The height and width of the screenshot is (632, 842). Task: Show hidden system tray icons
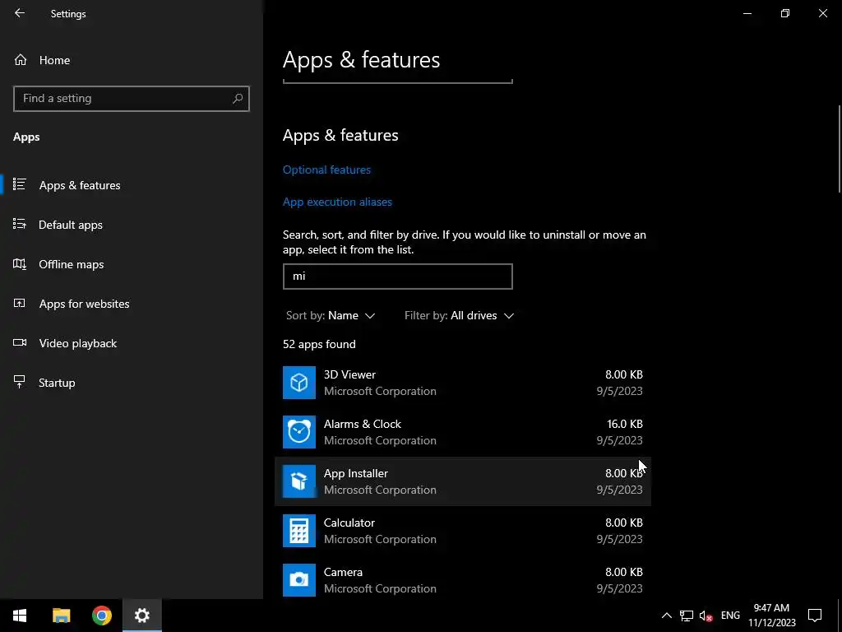(x=666, y=616)
